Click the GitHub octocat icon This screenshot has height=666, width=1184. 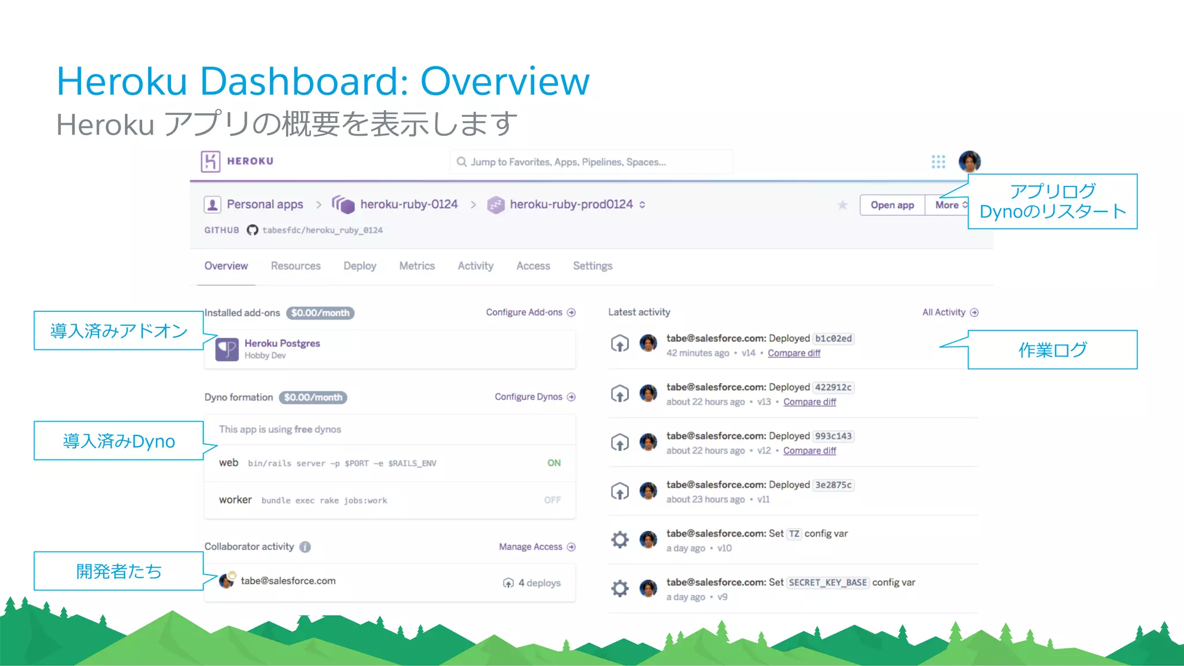(x=253, y=230)
